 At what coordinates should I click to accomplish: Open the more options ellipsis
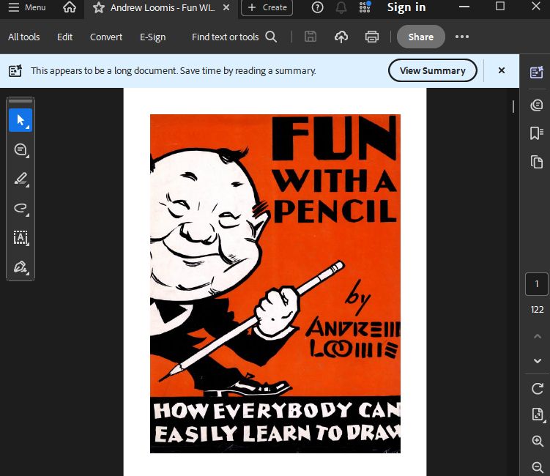click(x=462, y=37)
